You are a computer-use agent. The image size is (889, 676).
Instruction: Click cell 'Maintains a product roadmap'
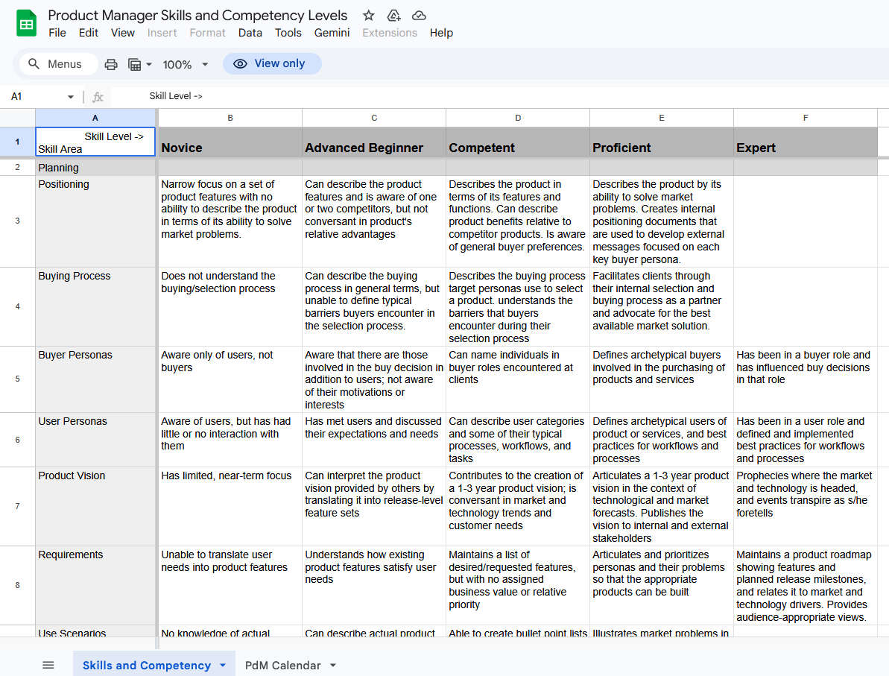806,585
